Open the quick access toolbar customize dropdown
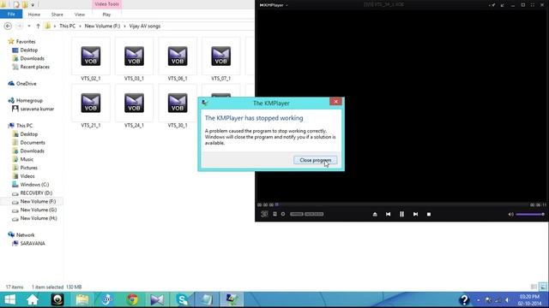This screenshot has height=308, width=549. pos(33,5)
